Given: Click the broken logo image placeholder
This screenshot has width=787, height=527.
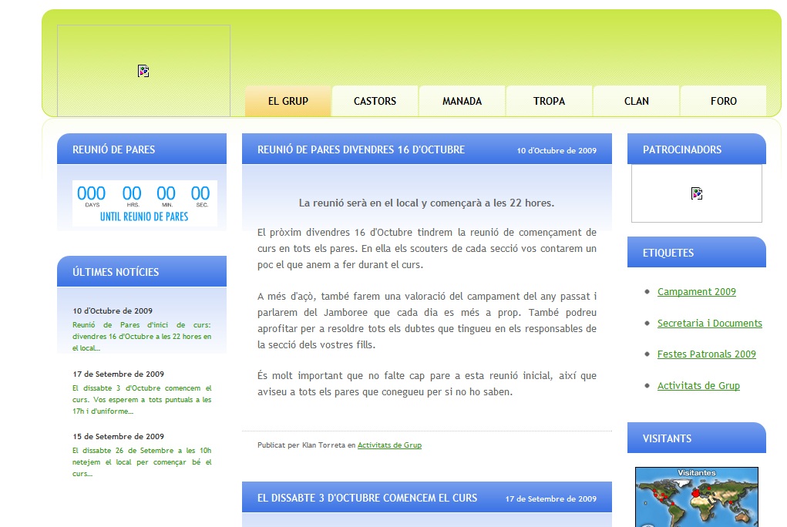Looking at the screenshot, I should click(143, 70).
